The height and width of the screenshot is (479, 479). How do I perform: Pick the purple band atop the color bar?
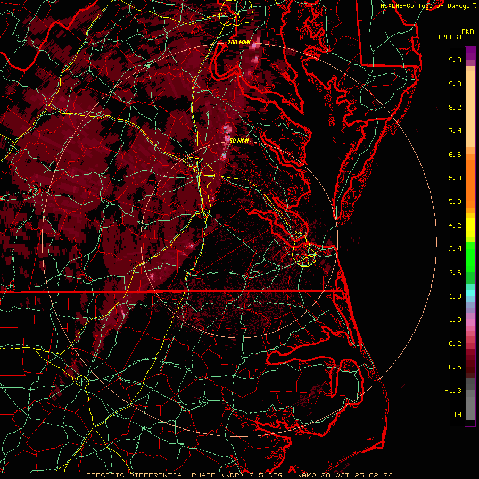tap(470, 53)
